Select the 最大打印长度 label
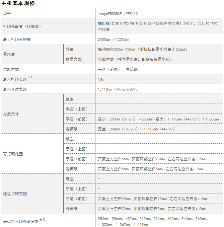The width and height of the screenshot is (224, 227). tap(18, 79)
